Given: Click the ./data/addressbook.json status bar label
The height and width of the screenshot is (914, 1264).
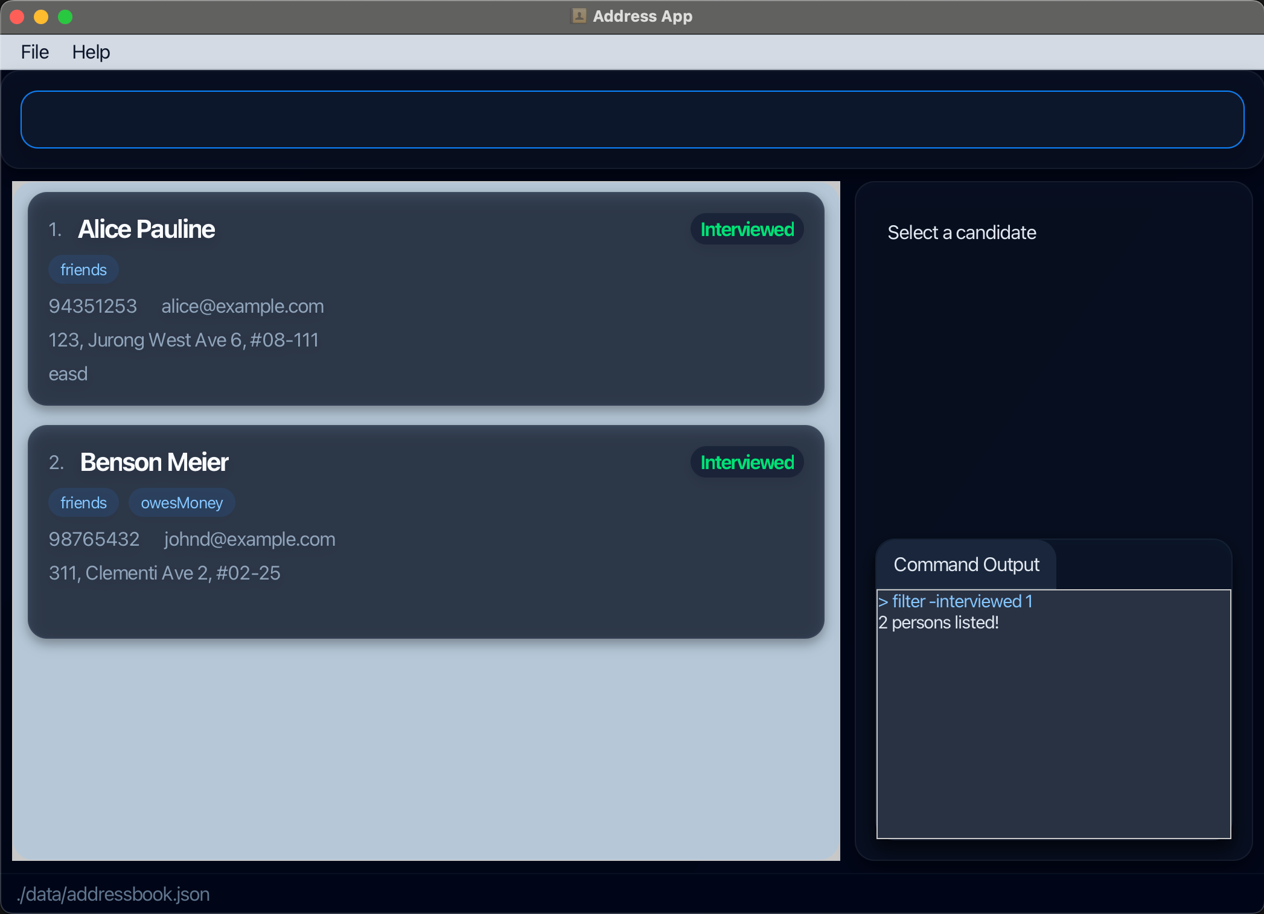Looking at the screenshot, I should (115, 894).
